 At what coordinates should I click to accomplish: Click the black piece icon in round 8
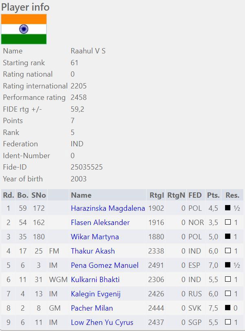(228, 308)
